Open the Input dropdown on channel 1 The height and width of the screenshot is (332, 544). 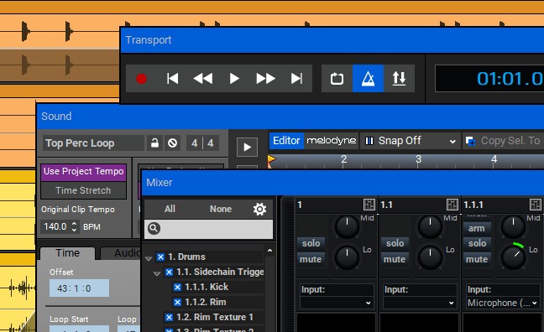click(x=337, y=303)
